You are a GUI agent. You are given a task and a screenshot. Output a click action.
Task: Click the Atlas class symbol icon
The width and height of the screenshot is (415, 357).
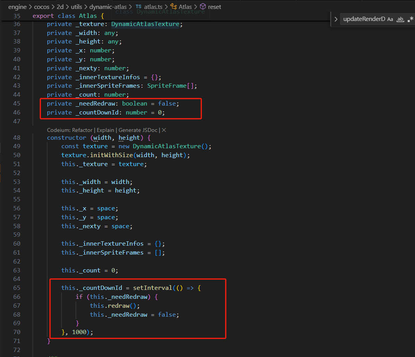[x=174, y=6]
